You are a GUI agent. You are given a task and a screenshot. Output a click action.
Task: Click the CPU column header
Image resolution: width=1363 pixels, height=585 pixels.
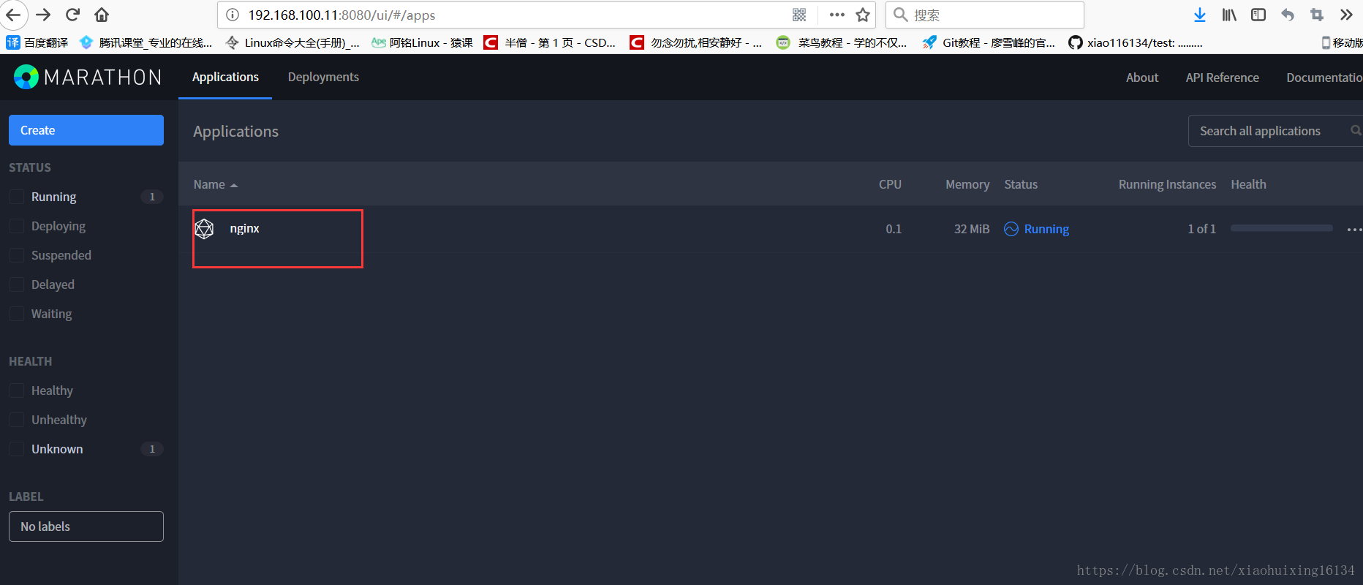coord(890,184)
